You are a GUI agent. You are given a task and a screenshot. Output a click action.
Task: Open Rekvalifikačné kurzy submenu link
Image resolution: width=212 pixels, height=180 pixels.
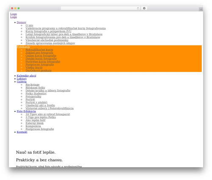(39, 50)
